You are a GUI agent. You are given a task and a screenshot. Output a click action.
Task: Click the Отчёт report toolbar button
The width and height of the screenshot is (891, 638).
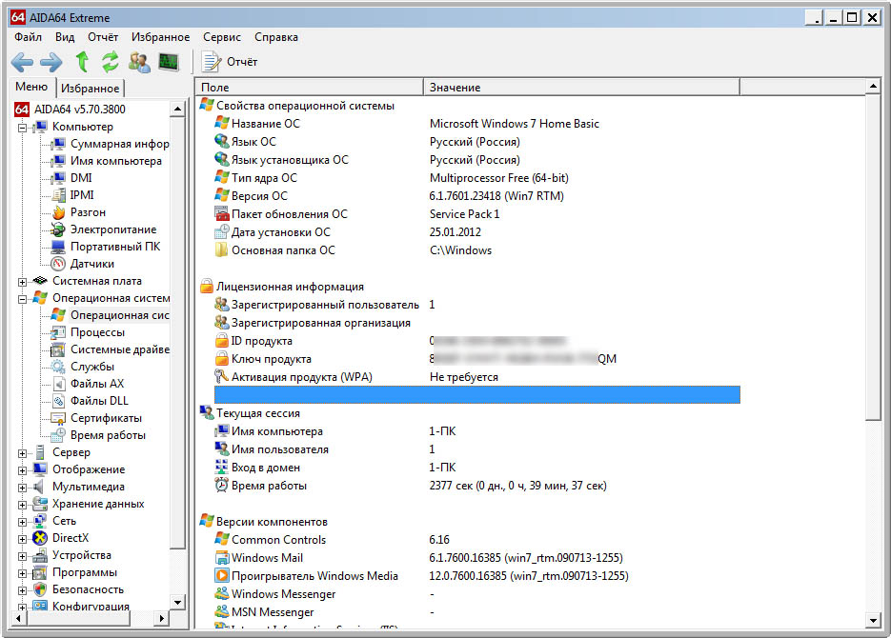pyautogui.click(x=230, y=62)
